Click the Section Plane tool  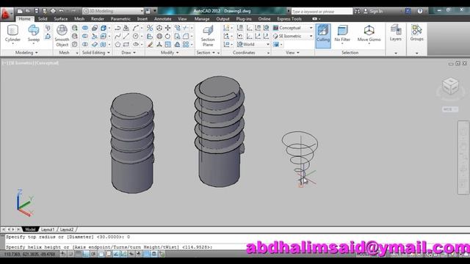tap(208, 36)
